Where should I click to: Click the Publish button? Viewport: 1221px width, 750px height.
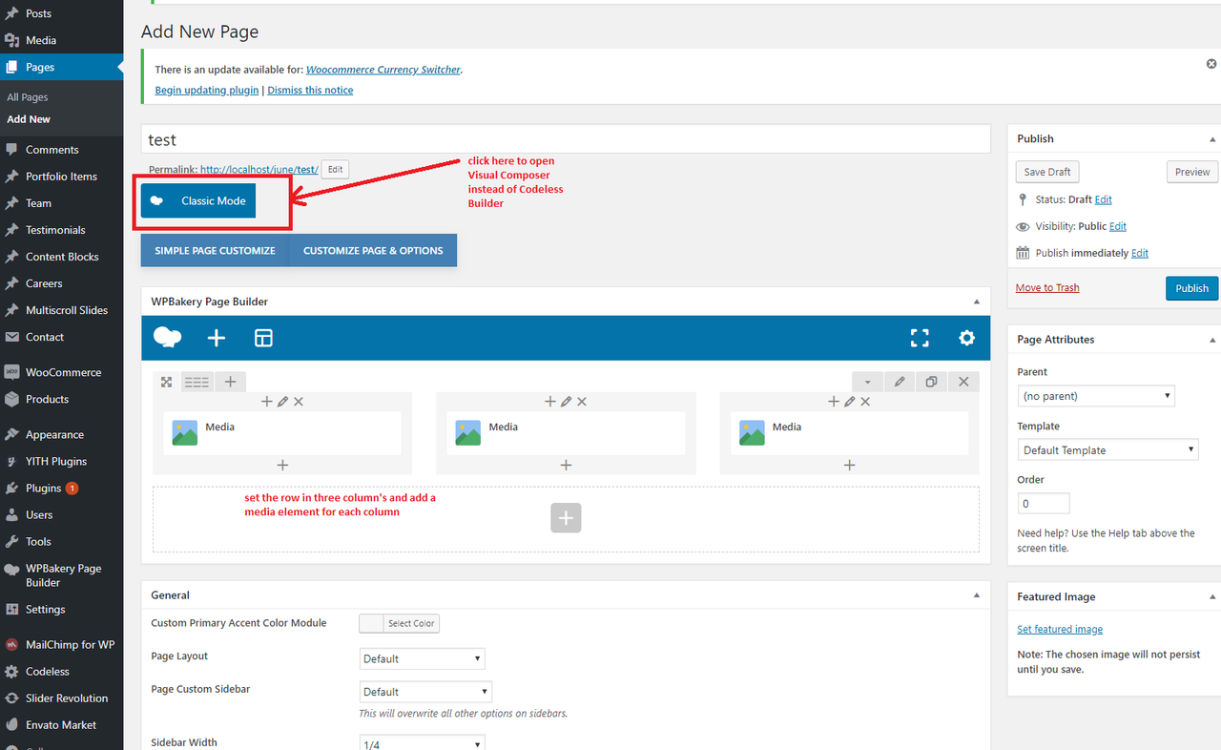[1191, 288]
